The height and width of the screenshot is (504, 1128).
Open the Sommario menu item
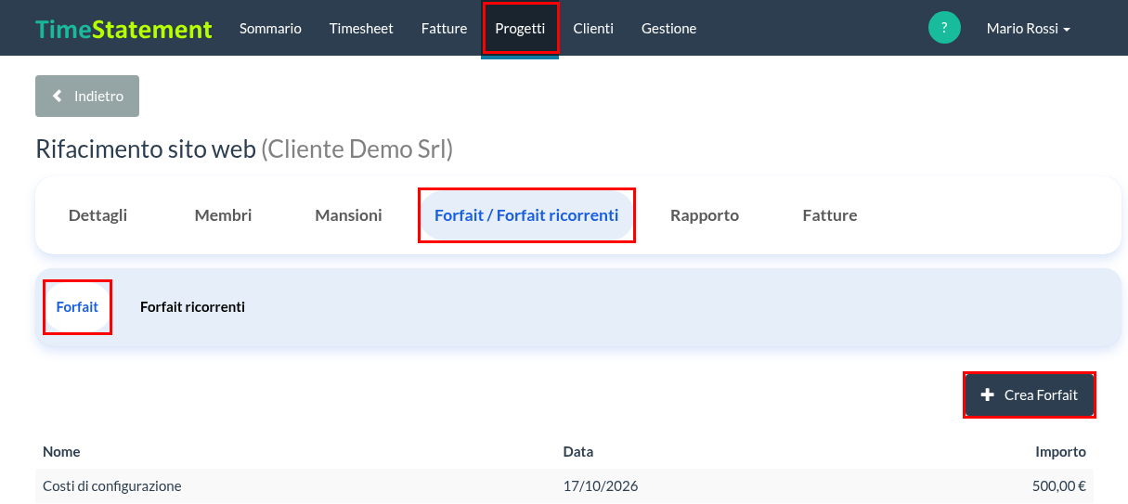point(270,28)
